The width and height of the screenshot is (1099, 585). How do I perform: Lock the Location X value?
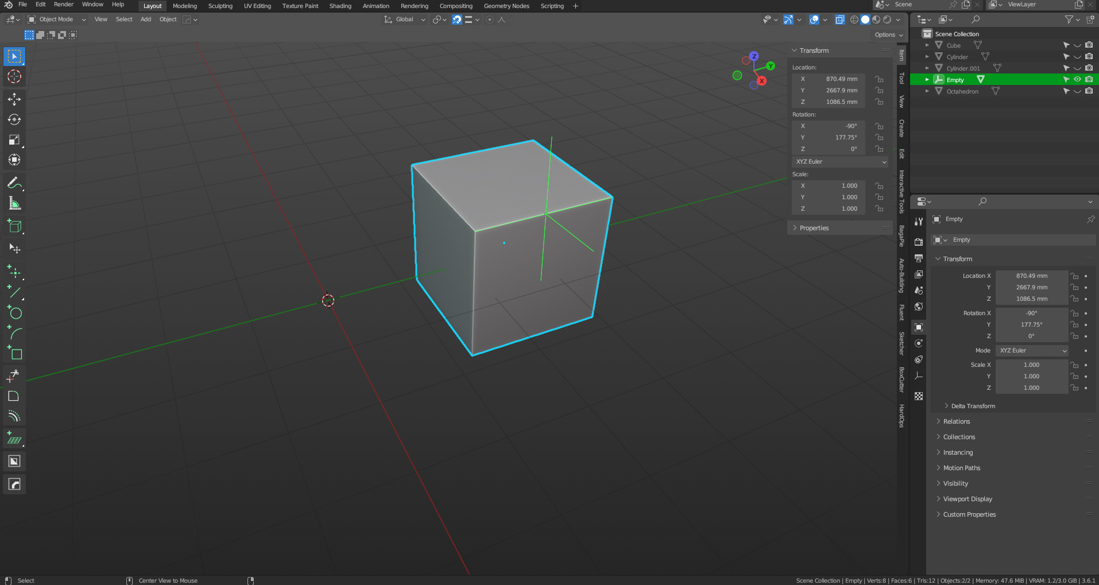tap(879, 79)
